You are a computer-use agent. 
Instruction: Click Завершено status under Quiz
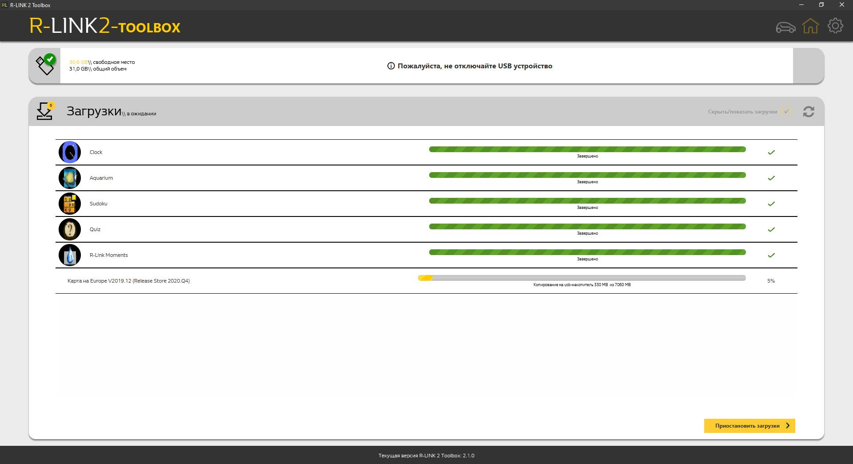[x=587, y=233]
